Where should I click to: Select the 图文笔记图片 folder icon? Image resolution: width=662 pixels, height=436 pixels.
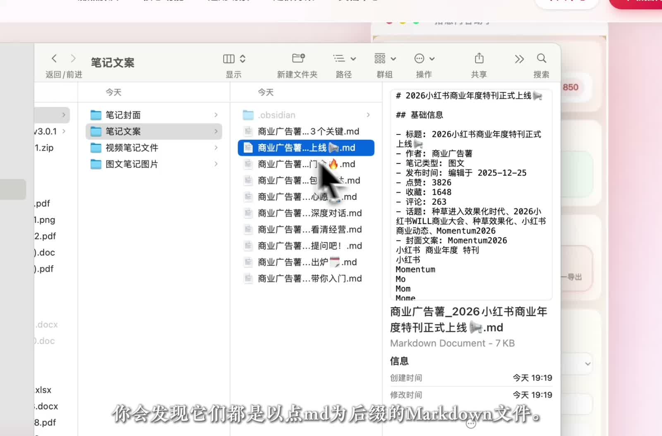click(x=96, y=164)
